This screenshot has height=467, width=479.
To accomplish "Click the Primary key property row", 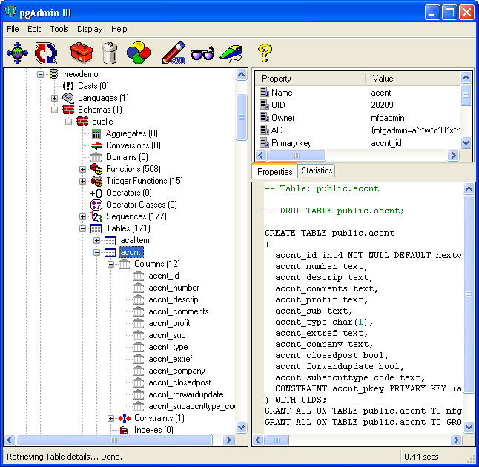I will [359, 143].
